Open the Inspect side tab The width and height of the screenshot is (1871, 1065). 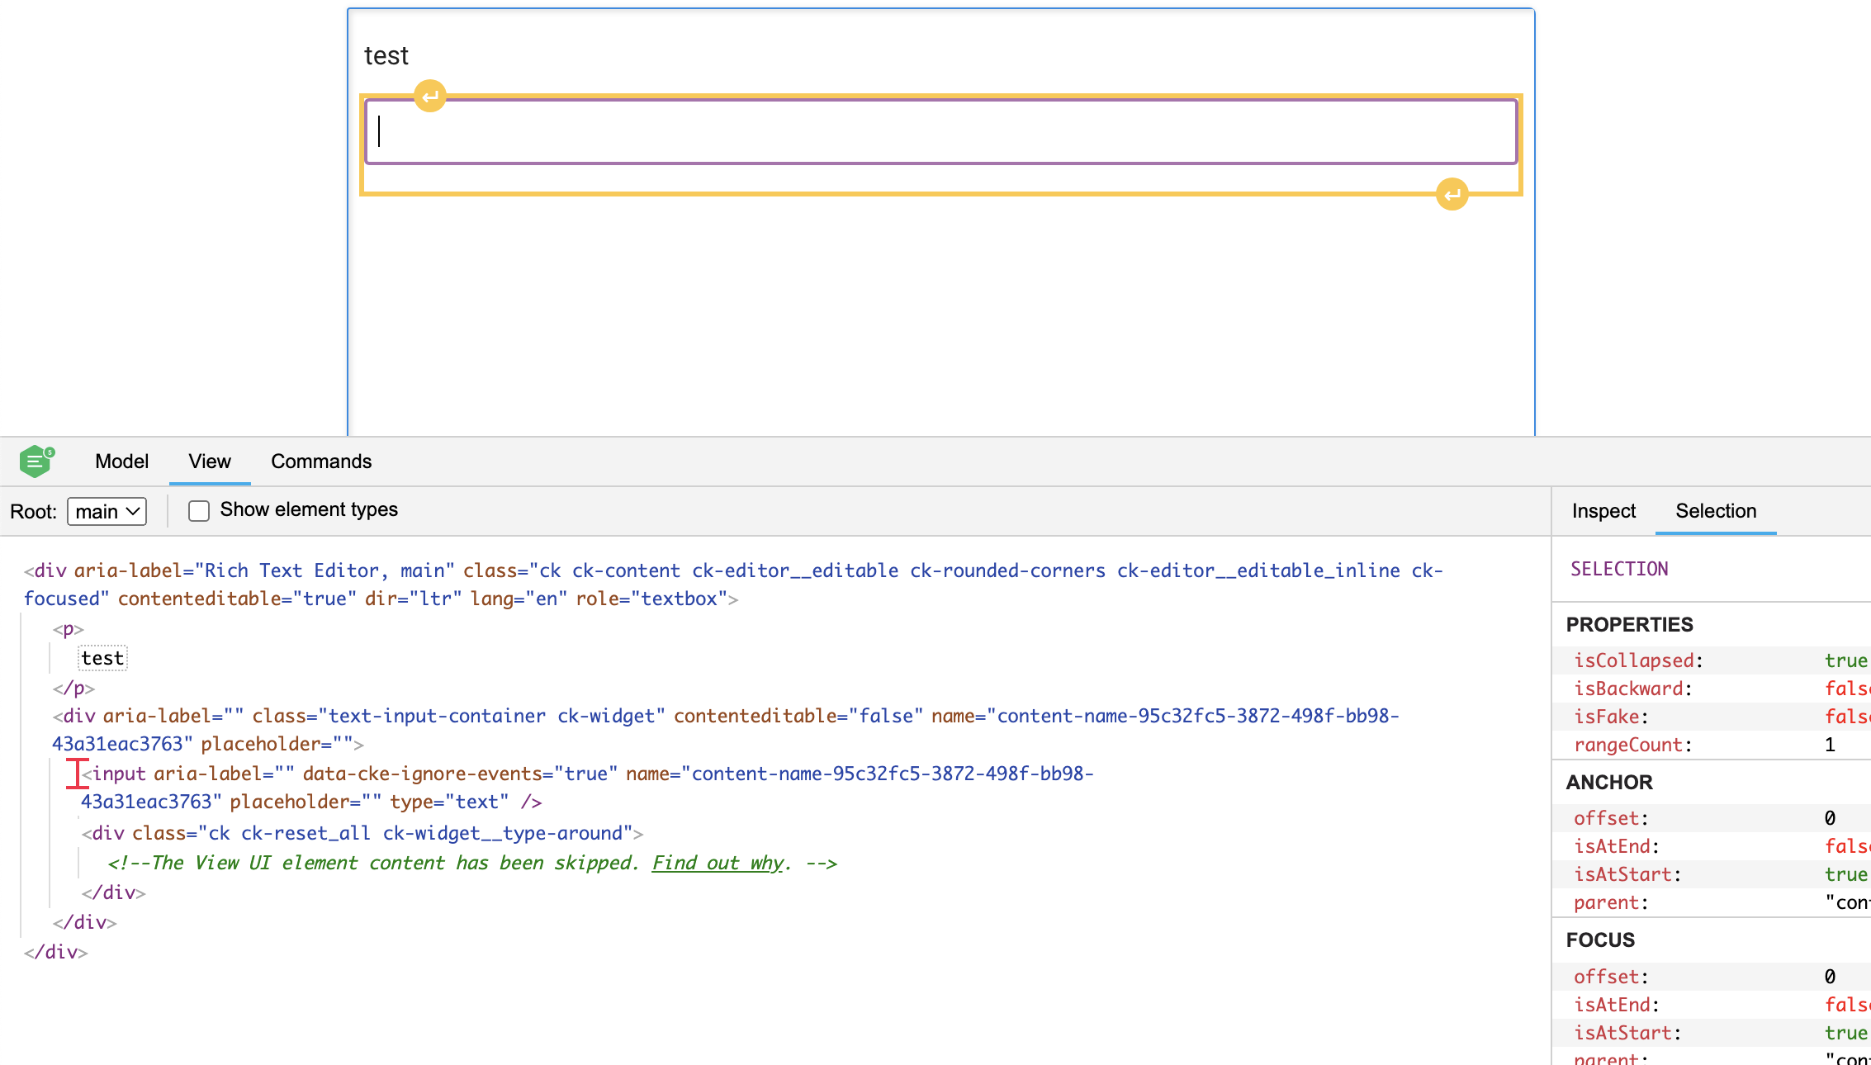pyautogui.click(x=1603, y=511)
